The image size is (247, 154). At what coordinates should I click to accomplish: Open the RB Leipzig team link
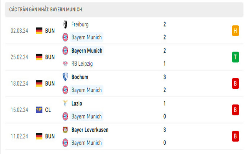click(x=82, y=64)
